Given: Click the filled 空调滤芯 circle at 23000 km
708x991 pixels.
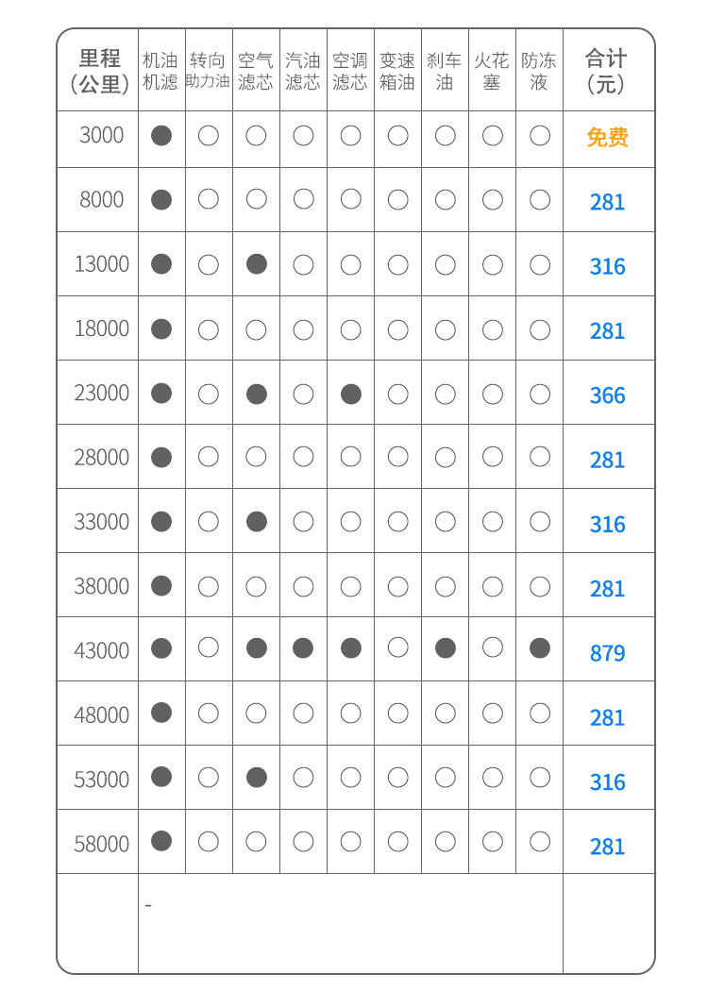Looking at the screenshot, I should (x=350, y=394).
